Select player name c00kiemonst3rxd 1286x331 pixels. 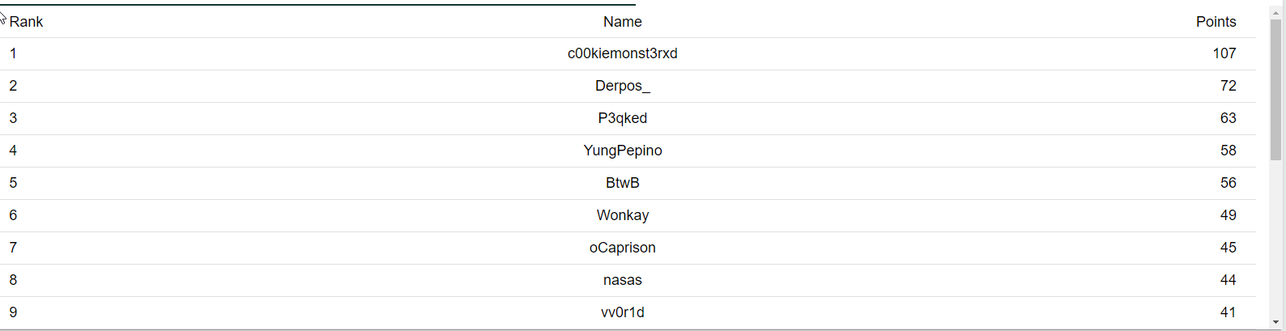coord(622,53)
